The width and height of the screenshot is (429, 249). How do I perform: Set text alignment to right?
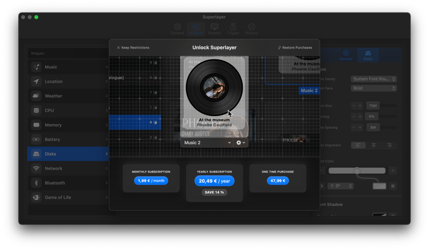(389, 145)
